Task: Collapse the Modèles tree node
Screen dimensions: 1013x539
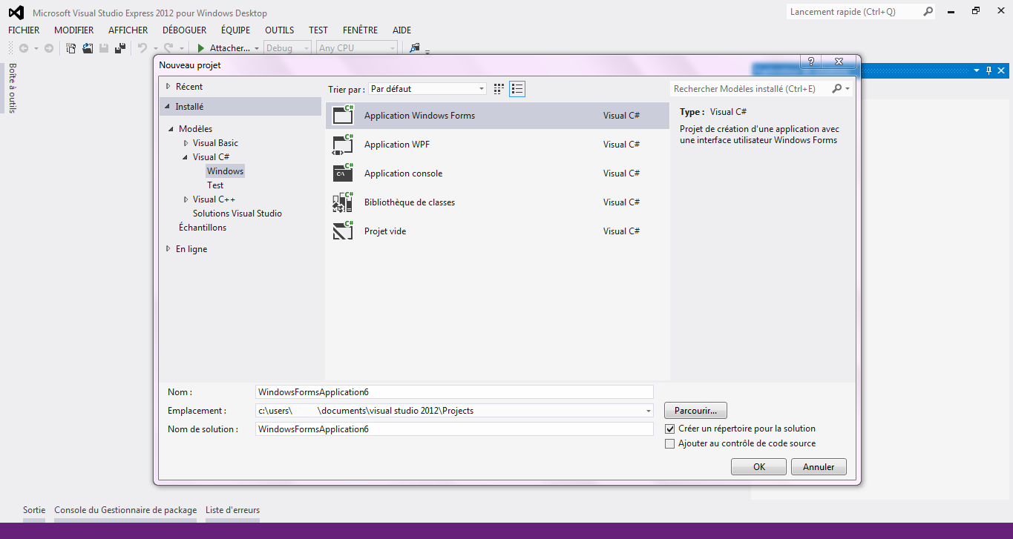Action: [x=171, y=129]
